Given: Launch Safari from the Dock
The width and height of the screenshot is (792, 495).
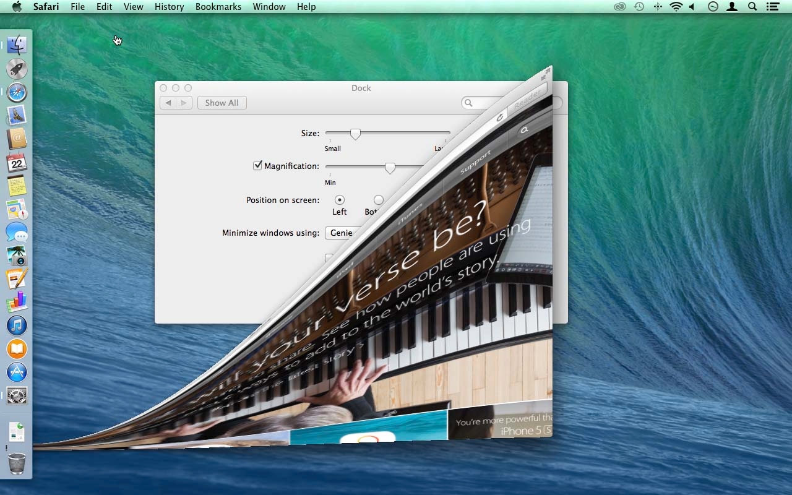Looking at the screenshot, I should click(x=17, y=92).
